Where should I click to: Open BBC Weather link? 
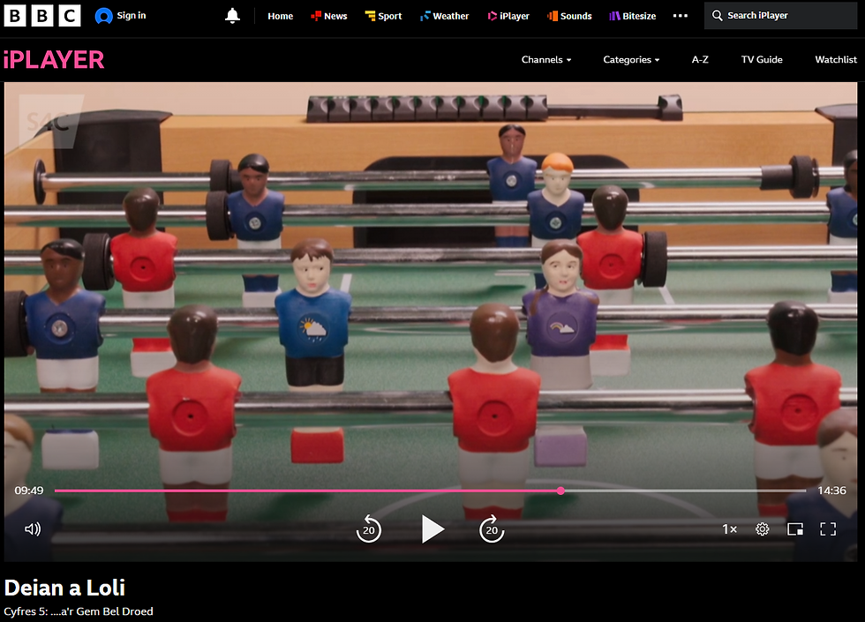pos(444,16)
